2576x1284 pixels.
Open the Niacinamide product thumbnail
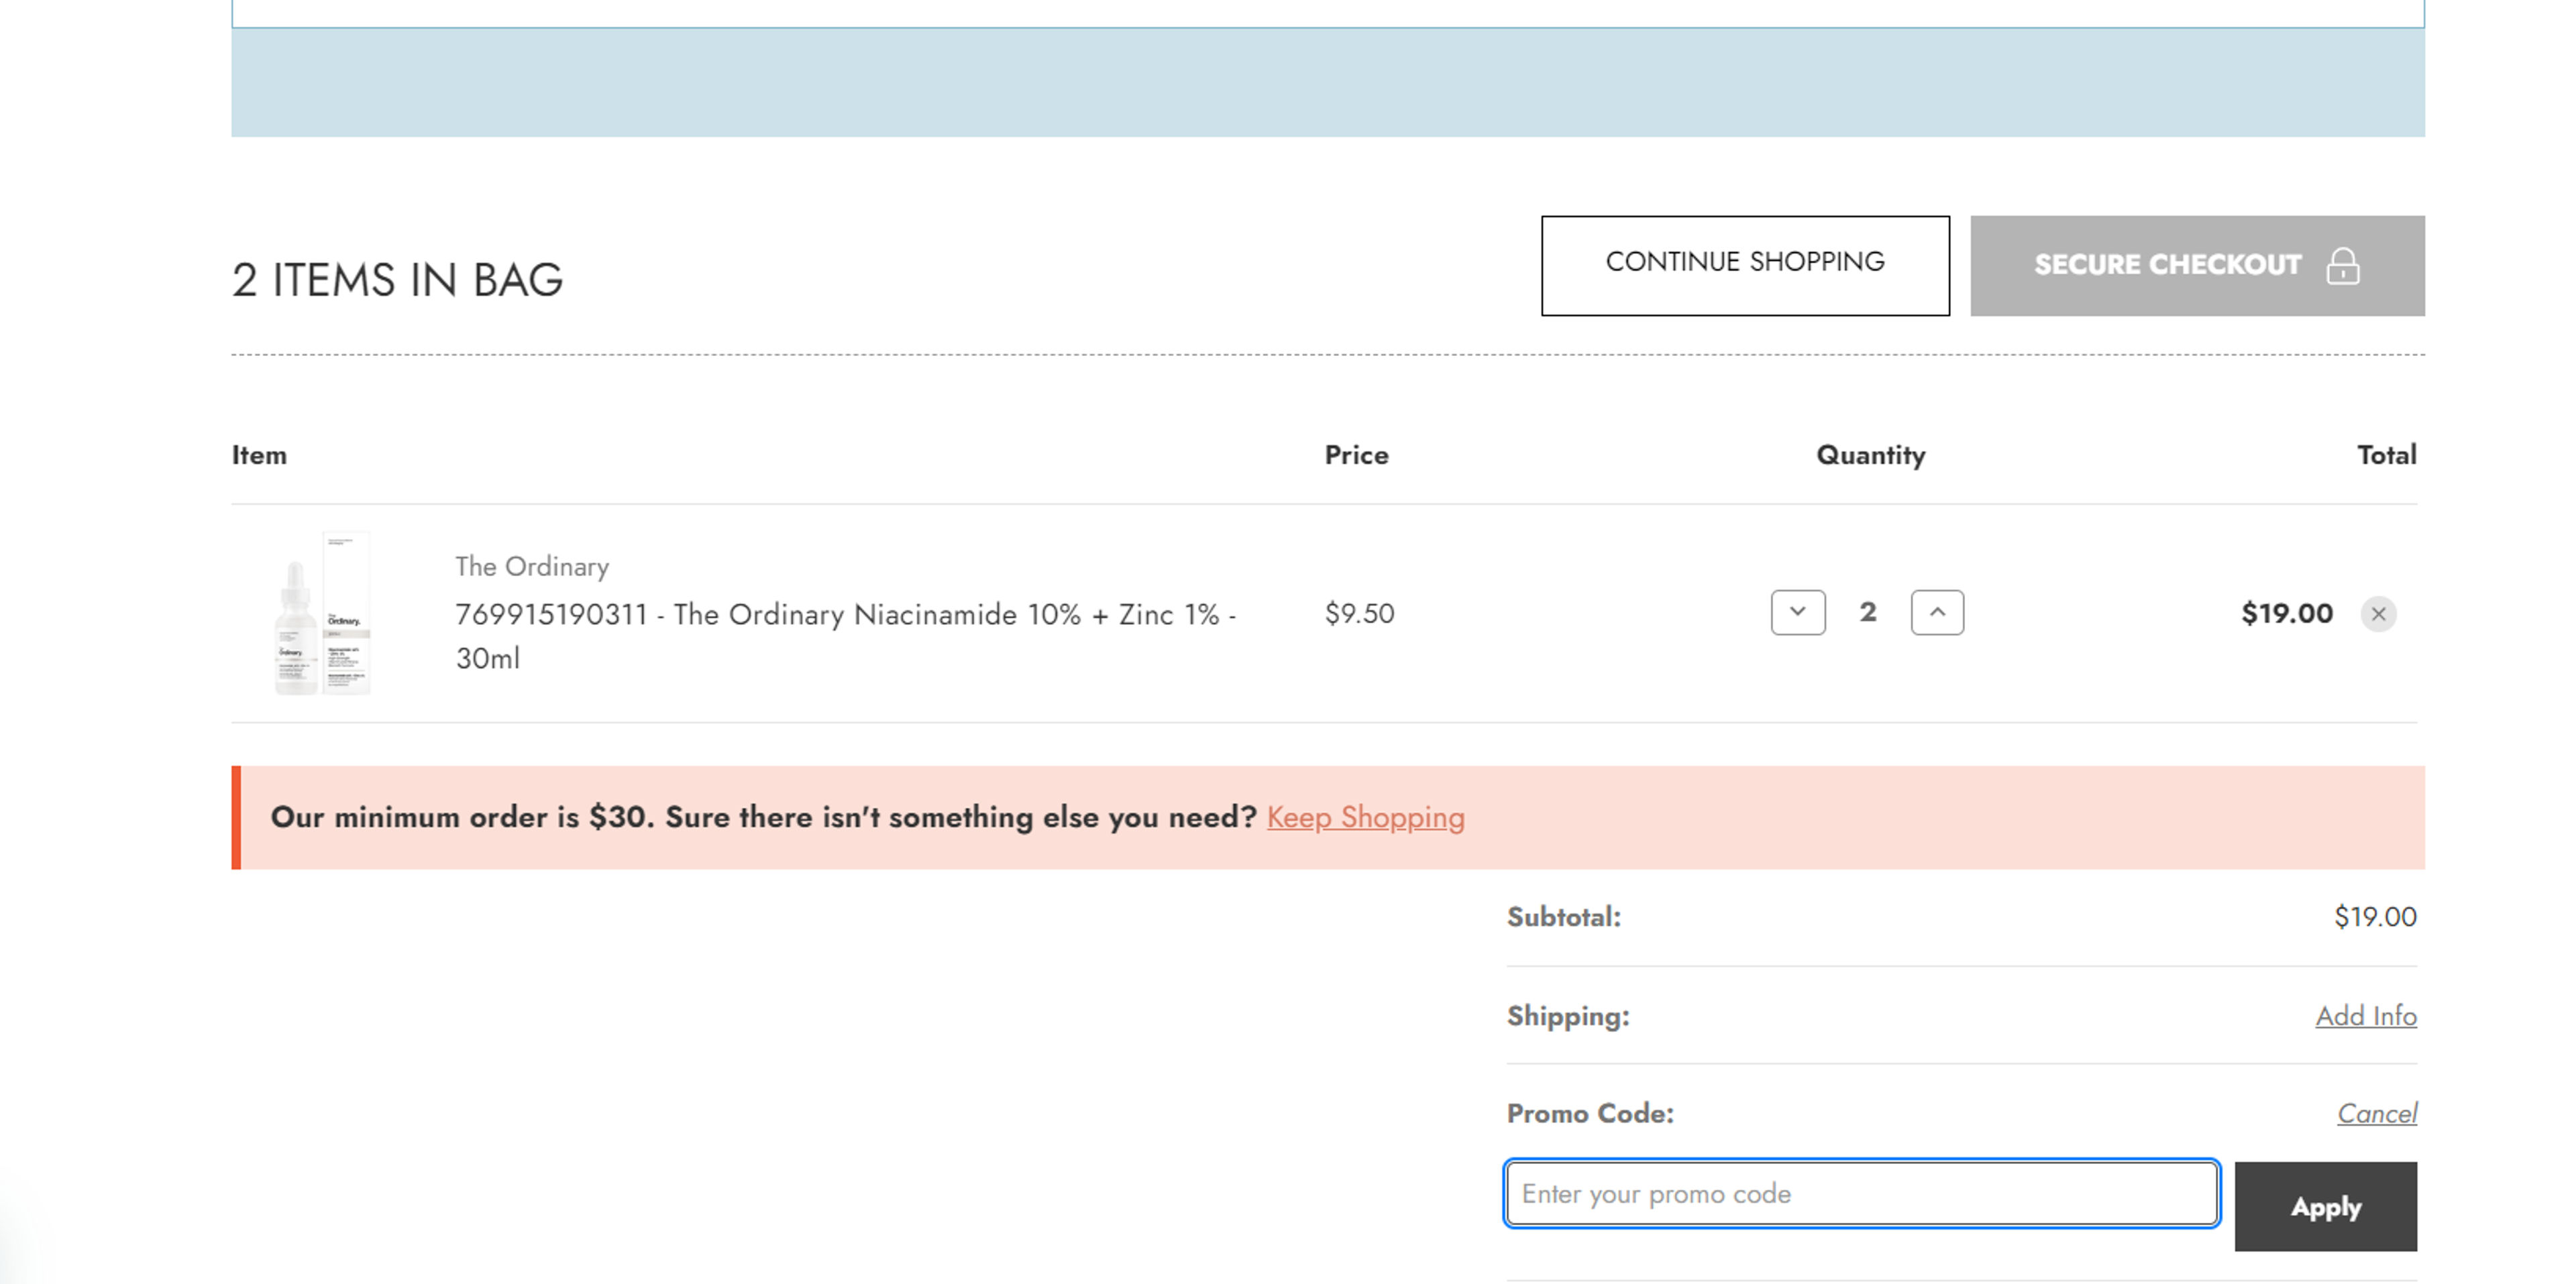pyautogui.click(x=322, y=613)
